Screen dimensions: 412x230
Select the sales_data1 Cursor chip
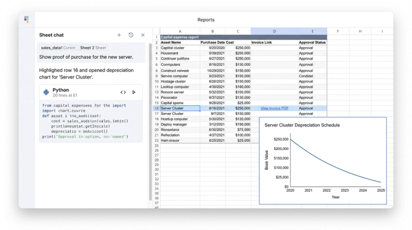[58, 48]
